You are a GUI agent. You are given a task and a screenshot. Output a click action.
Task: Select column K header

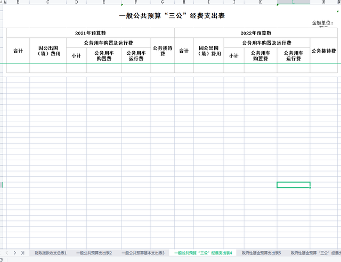click(261, 2)
